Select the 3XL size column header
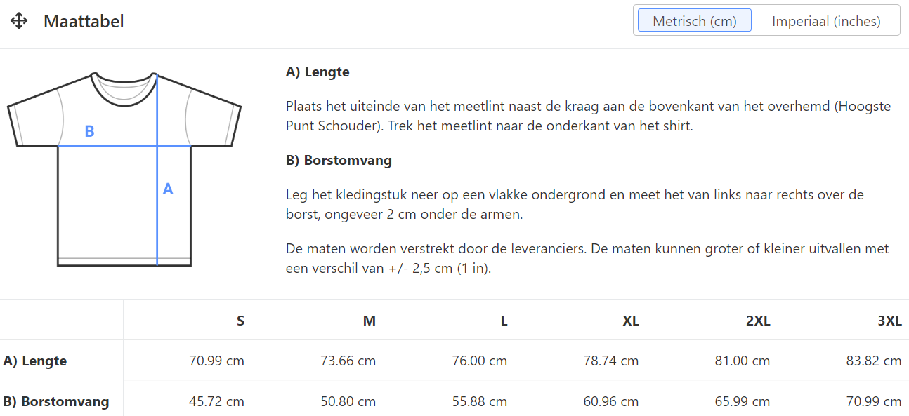909x416 pixels. pyautogui.click(x=889, y=321)
